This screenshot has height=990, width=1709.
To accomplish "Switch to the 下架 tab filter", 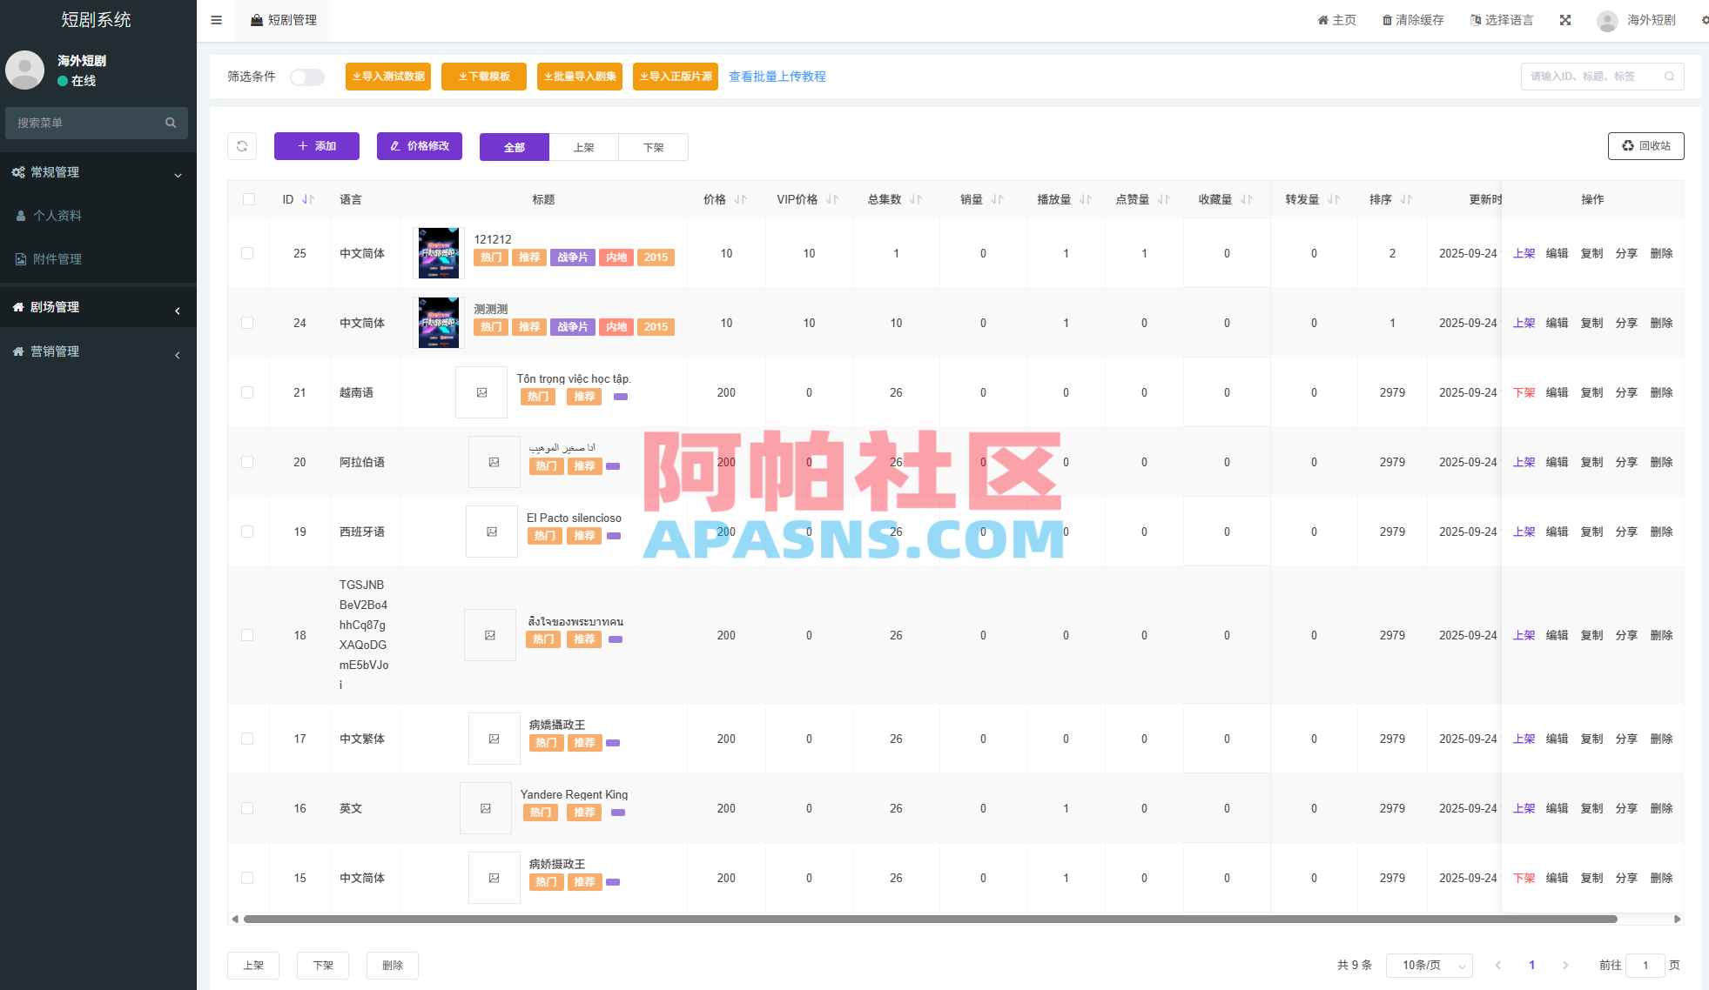I will [x=653, y=146].
